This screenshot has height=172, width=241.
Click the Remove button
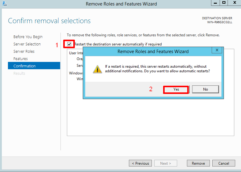click(198, 163)
